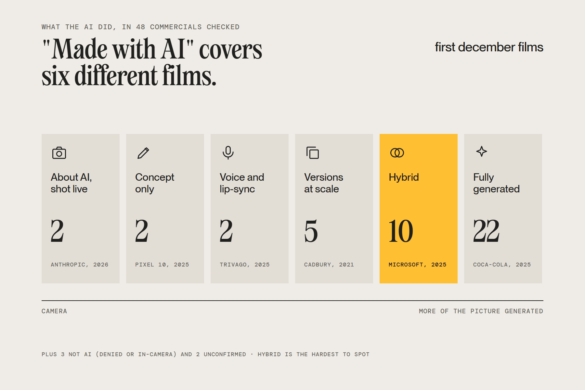Screen dimensions: 585x390
Task: Click the stacked copies icon on Versions card
Action: click(313, 153)
